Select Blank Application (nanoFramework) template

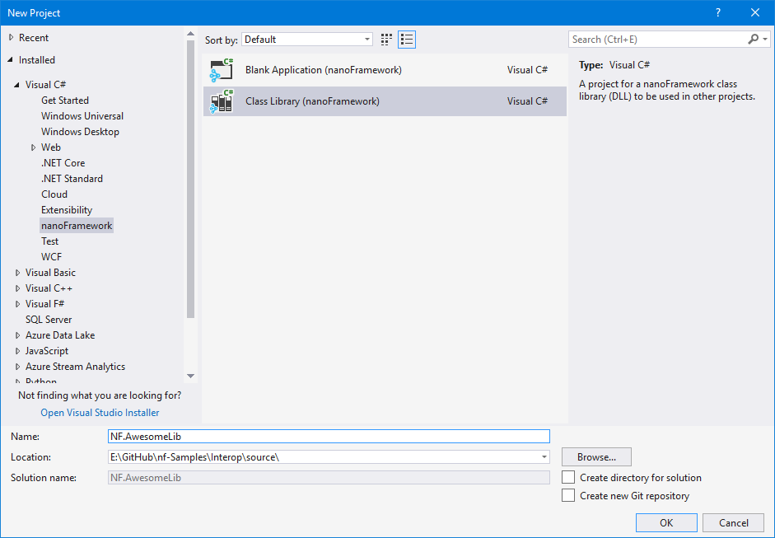(x=385, y=70)
